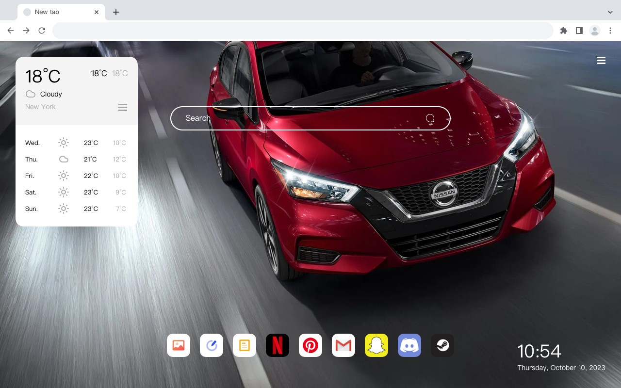
Task: Open the Netflix shortcut
Action: point(278,345)
